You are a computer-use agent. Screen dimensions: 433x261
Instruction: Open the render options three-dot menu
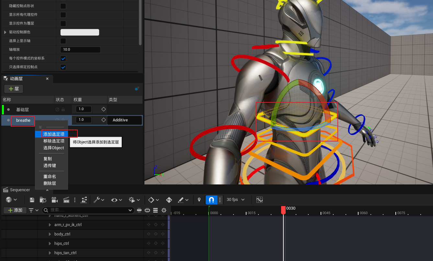point(75,200)
